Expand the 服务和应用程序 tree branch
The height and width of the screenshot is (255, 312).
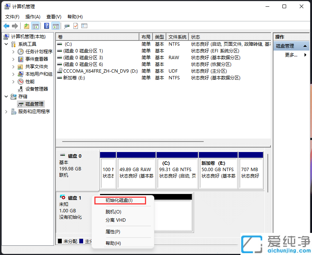[x=6, y=111]
